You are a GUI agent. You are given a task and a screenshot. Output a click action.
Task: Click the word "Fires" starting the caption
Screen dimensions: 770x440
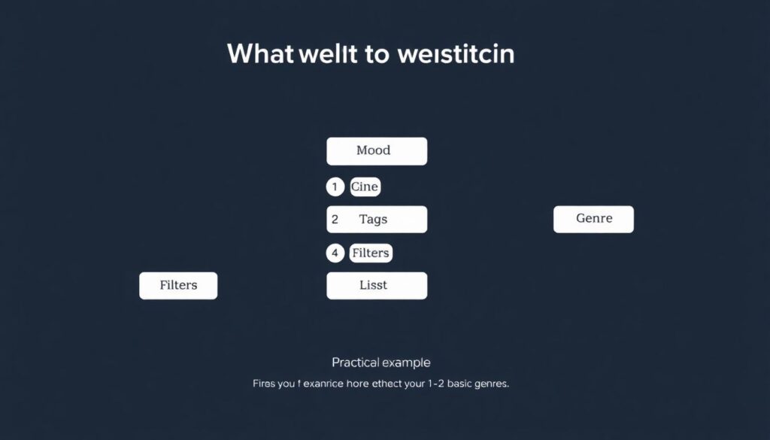(265, 384)
